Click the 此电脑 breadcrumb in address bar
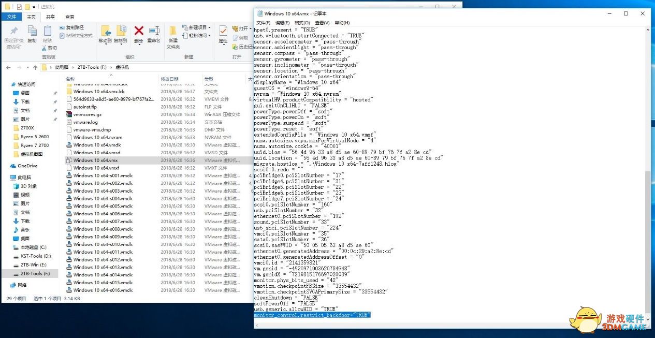Image resolution: width=655 pixels, height=338 pixels. point(62,67)
